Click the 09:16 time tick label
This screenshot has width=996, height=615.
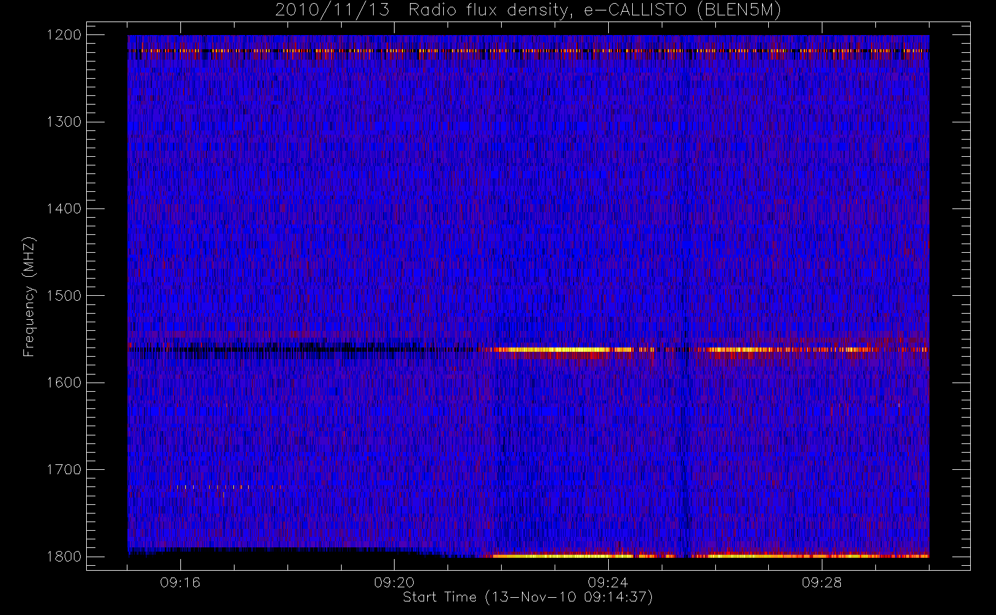tap(180, 582)
